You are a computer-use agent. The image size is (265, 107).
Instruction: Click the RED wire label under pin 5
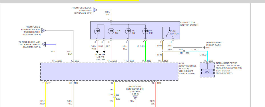pos(108,46)
